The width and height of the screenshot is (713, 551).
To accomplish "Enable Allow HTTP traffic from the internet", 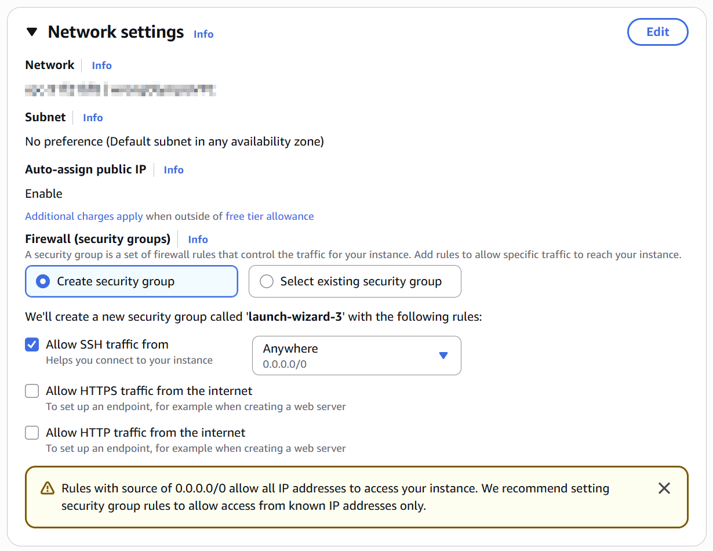I will pos(32,433).
